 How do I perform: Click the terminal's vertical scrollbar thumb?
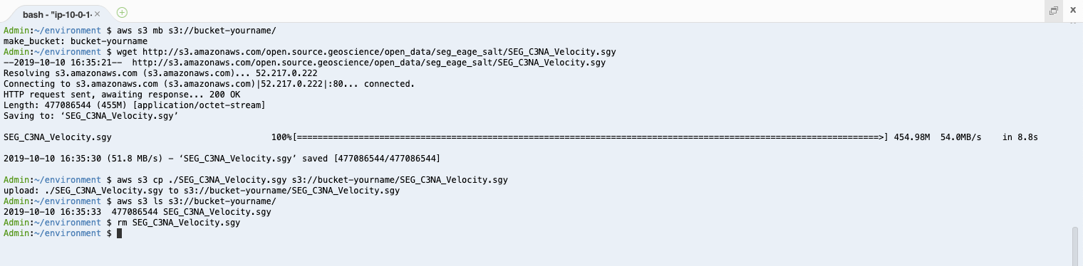1077,246
